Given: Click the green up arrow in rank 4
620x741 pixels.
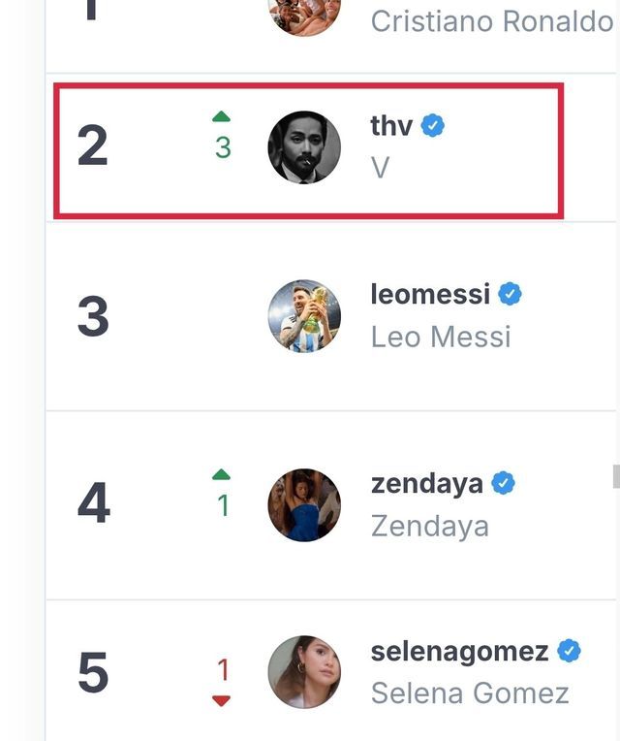Looking at the screenshot, I should click(222, 475).
